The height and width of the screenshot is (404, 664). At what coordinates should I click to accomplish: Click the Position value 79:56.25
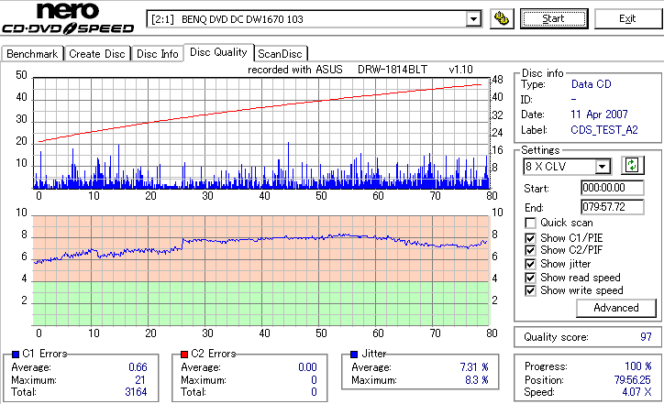click(633, 379)
